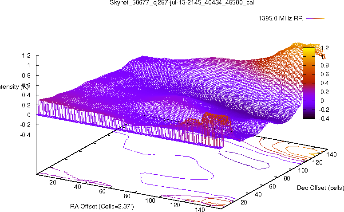This screenshot has height=212, width=344.
Task: Click the 80 tick on the Dec Offset axis
Action: pyautogui.click(x=287, y=178)
